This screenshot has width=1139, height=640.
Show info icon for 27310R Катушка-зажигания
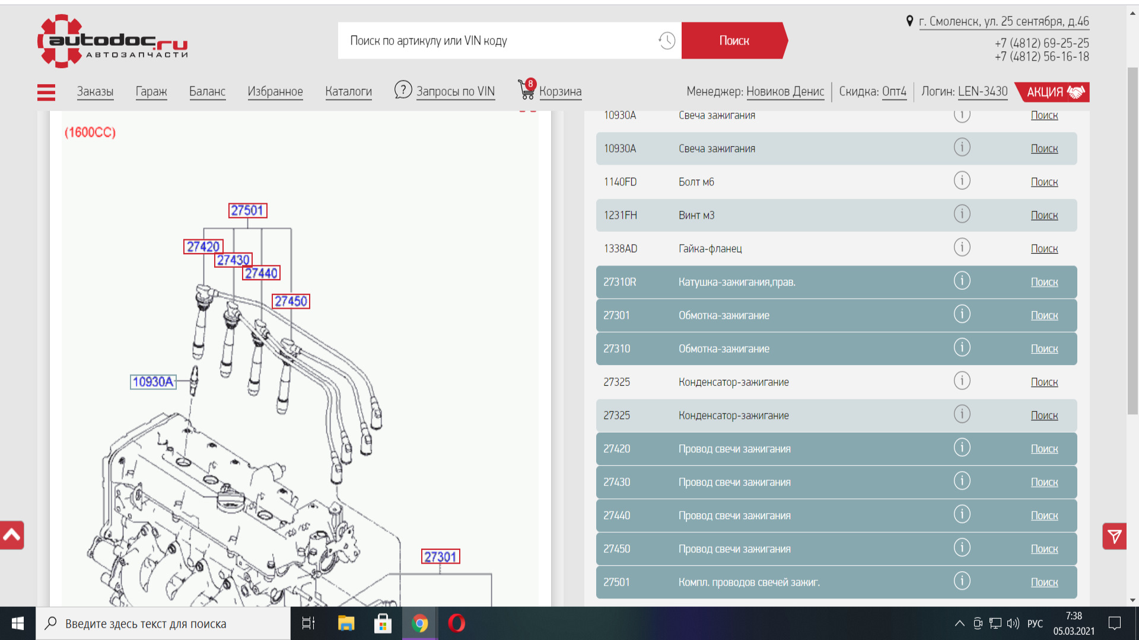coord(962,280)
